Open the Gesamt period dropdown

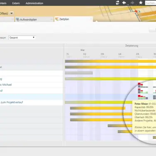pyautogui.click(x=22, y=37)
